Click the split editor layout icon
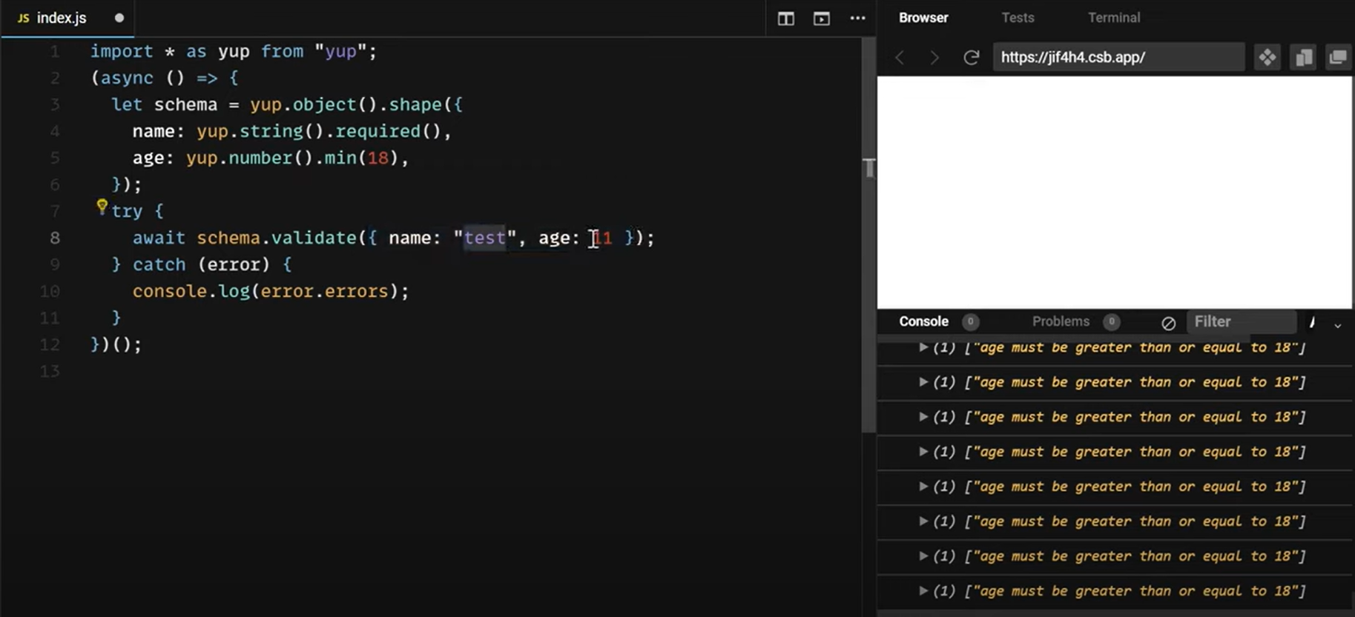This screenshot has height=617, width=1355. coord(785,19)
